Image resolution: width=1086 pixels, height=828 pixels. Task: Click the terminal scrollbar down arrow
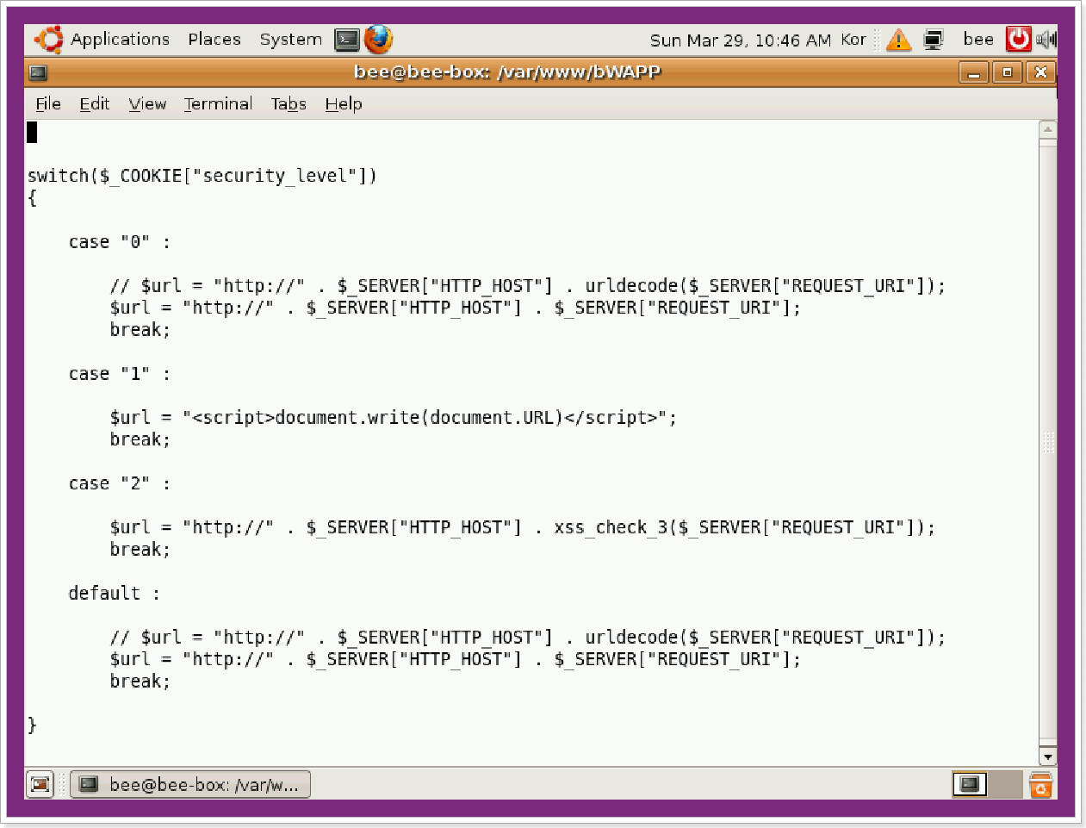click(1047, 756)
